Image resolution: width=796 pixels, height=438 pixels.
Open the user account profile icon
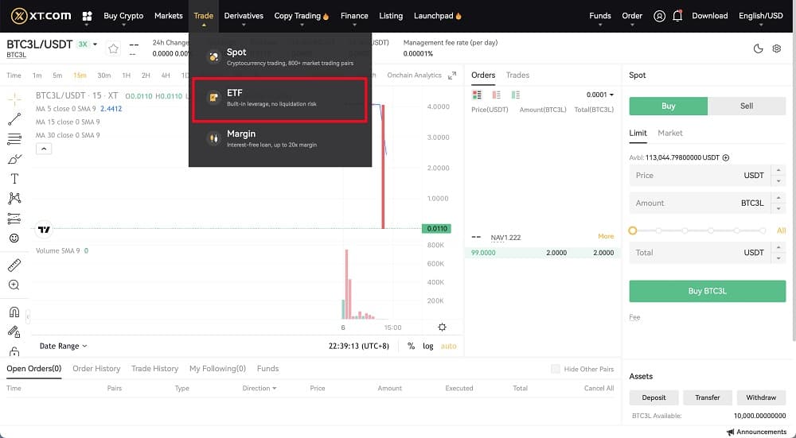(659, 16)
